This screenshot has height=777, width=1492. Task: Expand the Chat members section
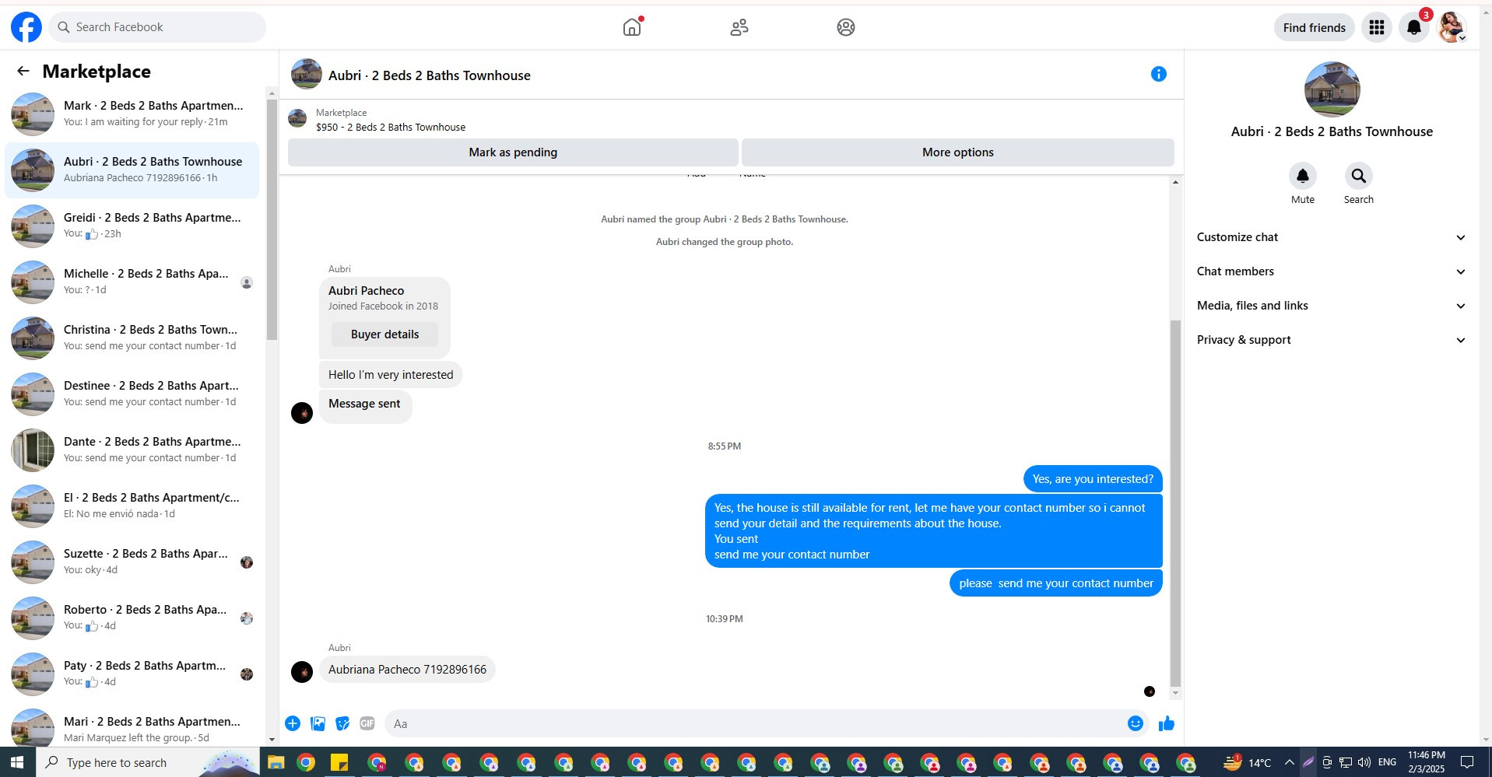pos(1331,271)
